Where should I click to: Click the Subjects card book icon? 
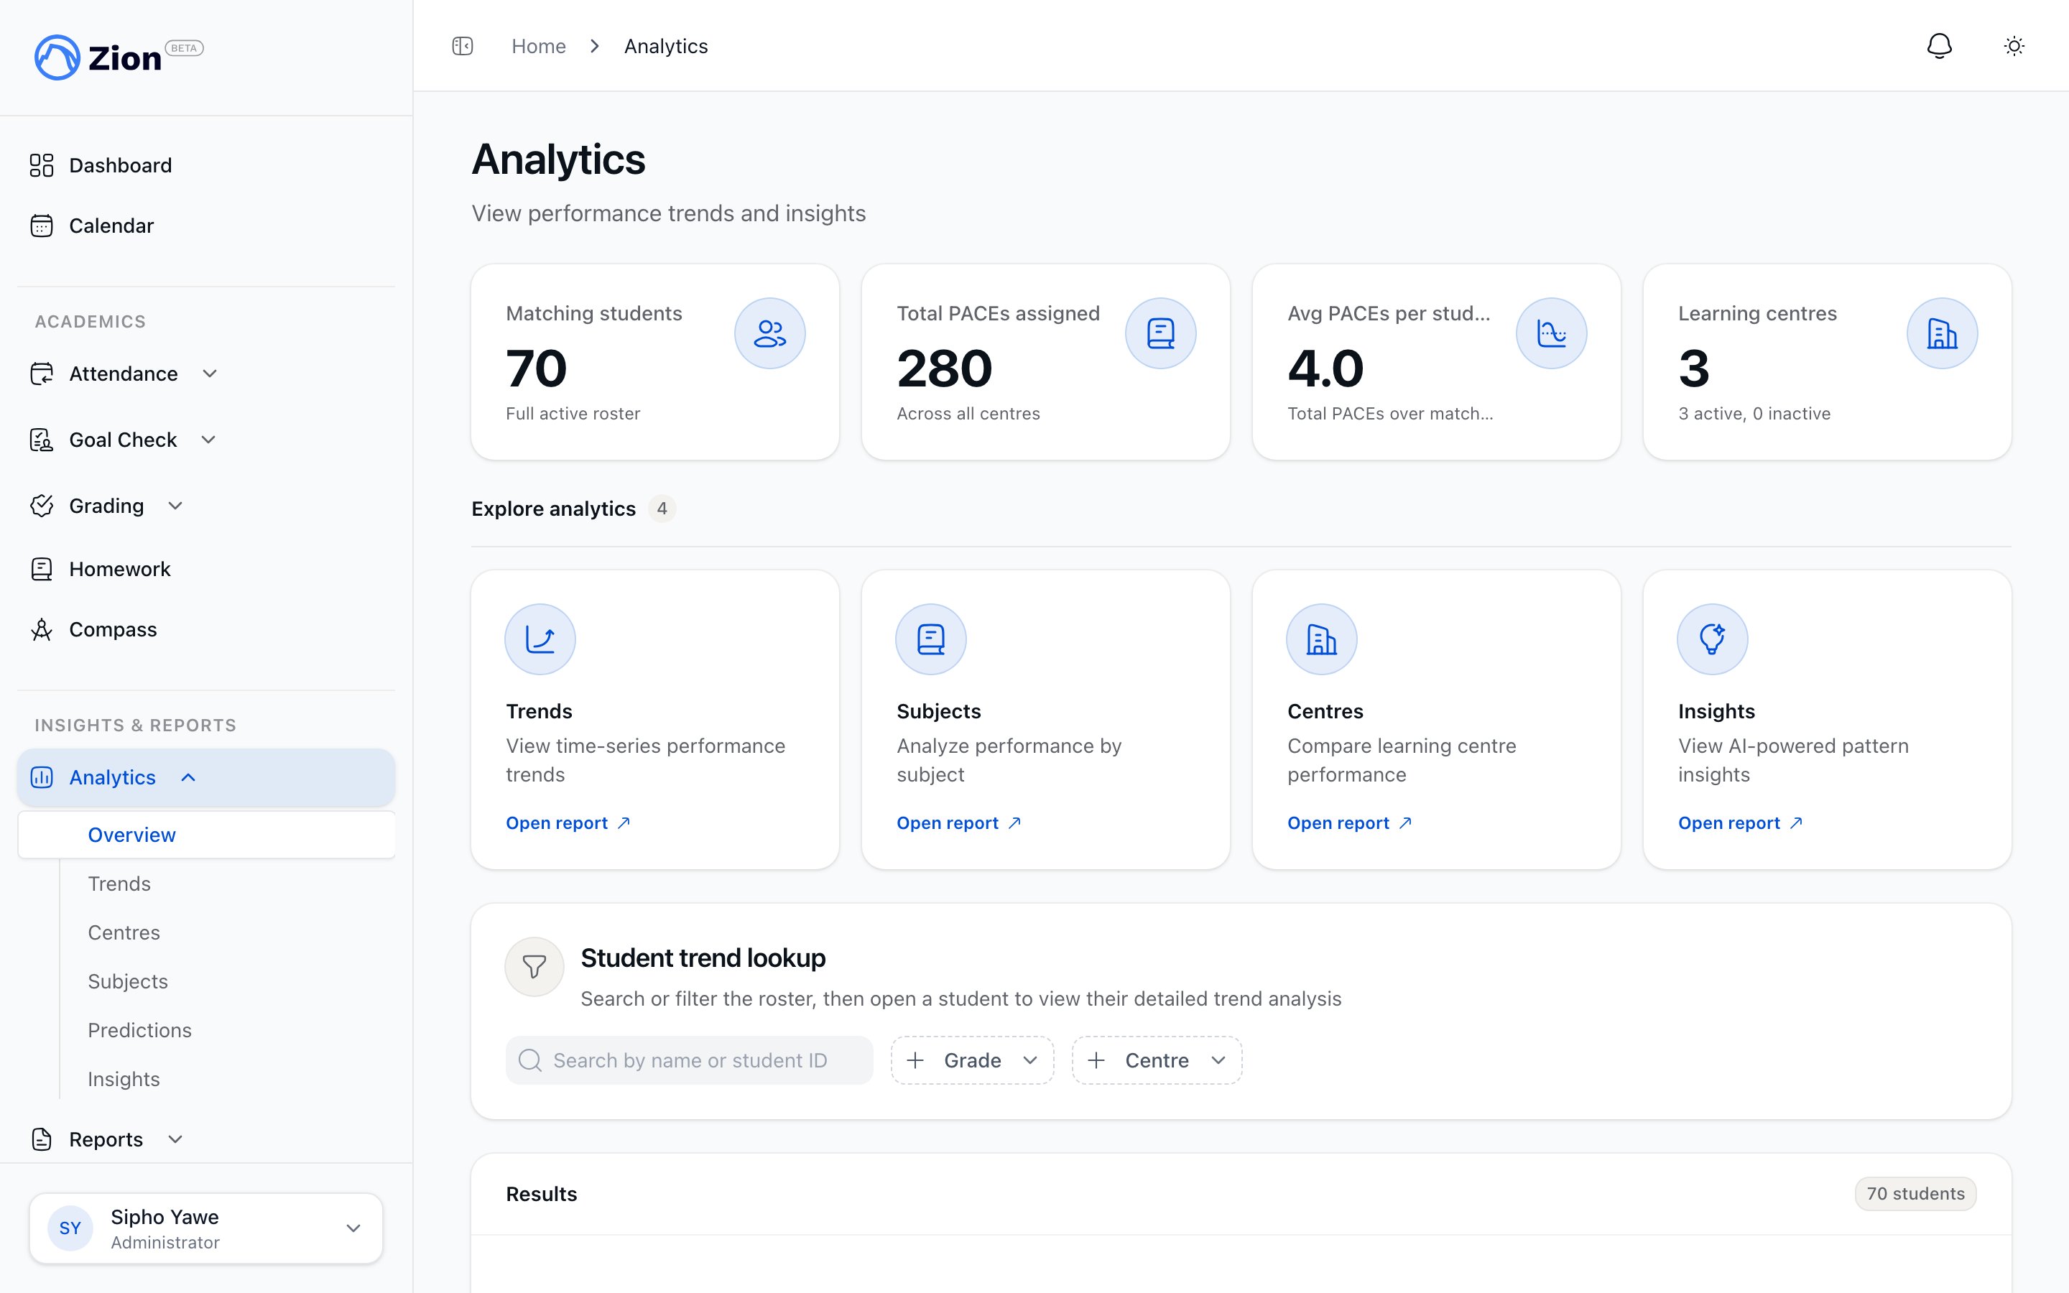[x=931, y=639]
